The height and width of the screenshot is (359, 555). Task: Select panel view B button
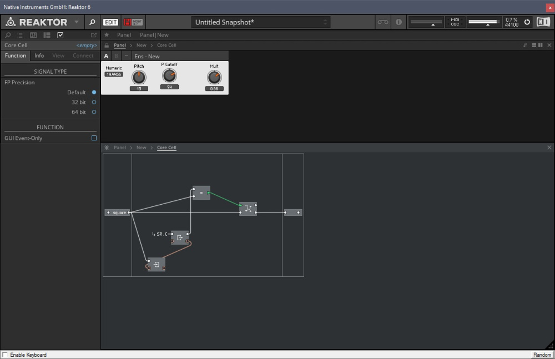click(116, 56)
